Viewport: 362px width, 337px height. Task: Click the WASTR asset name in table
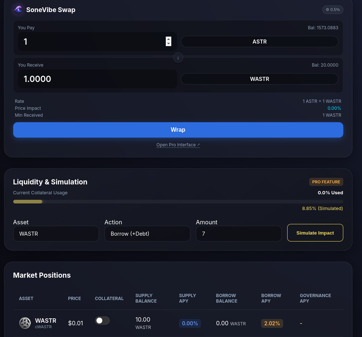pyautogui.click(x=46, y=321)
